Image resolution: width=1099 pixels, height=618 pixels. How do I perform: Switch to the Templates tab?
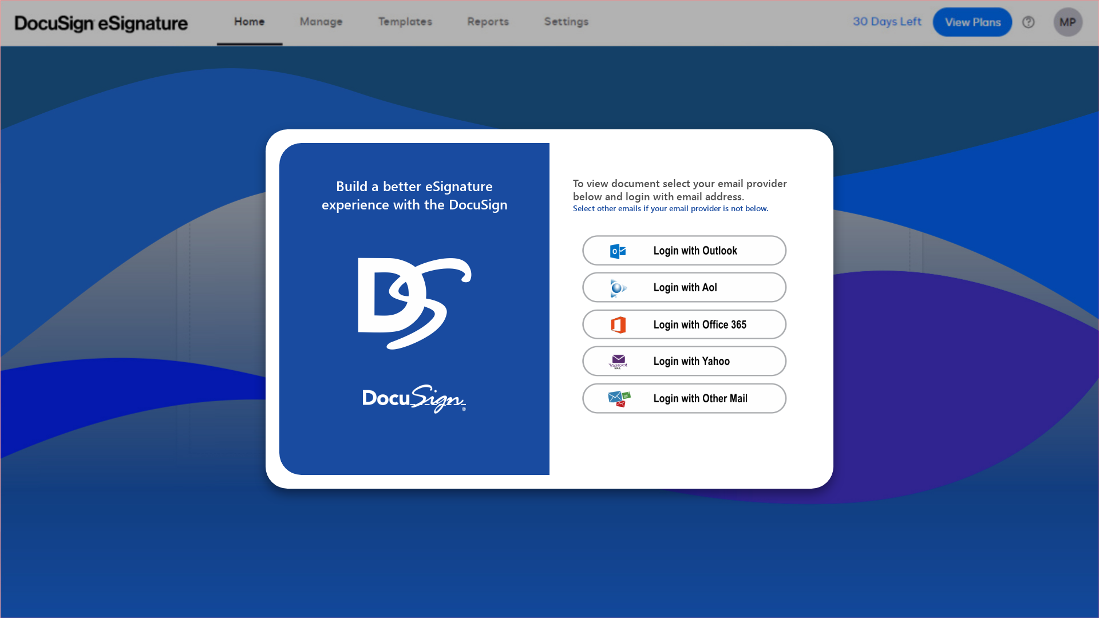pos(405,22)
